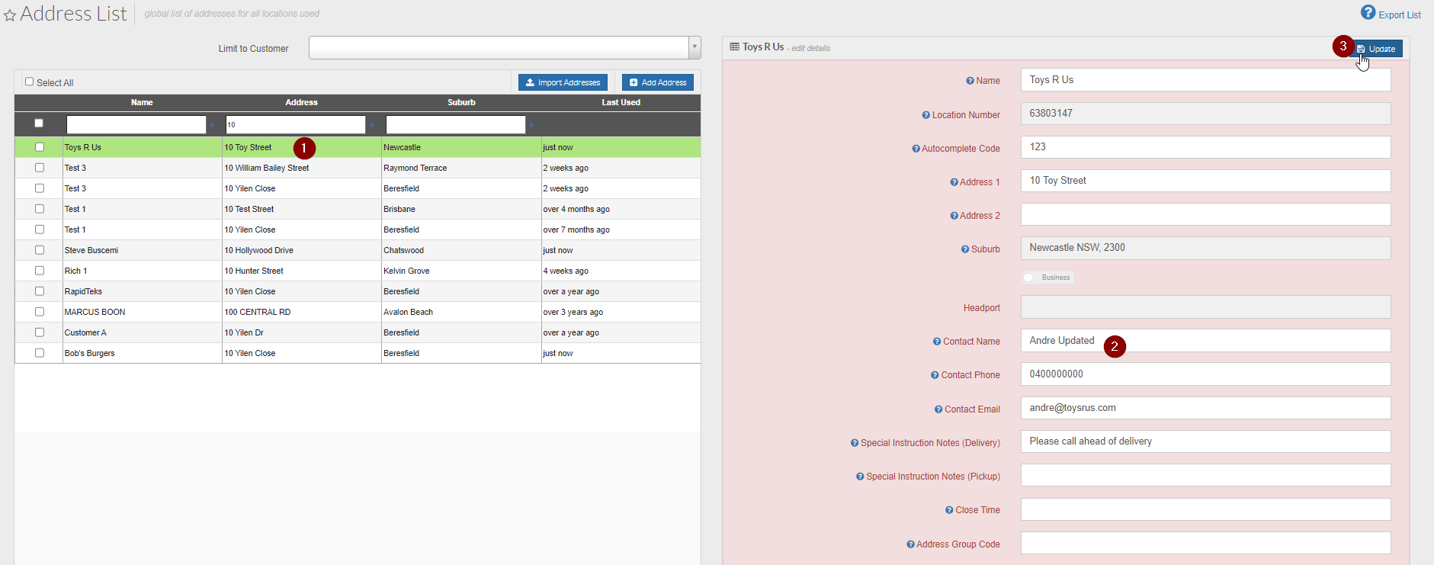Click the Name field help icon

970,81
